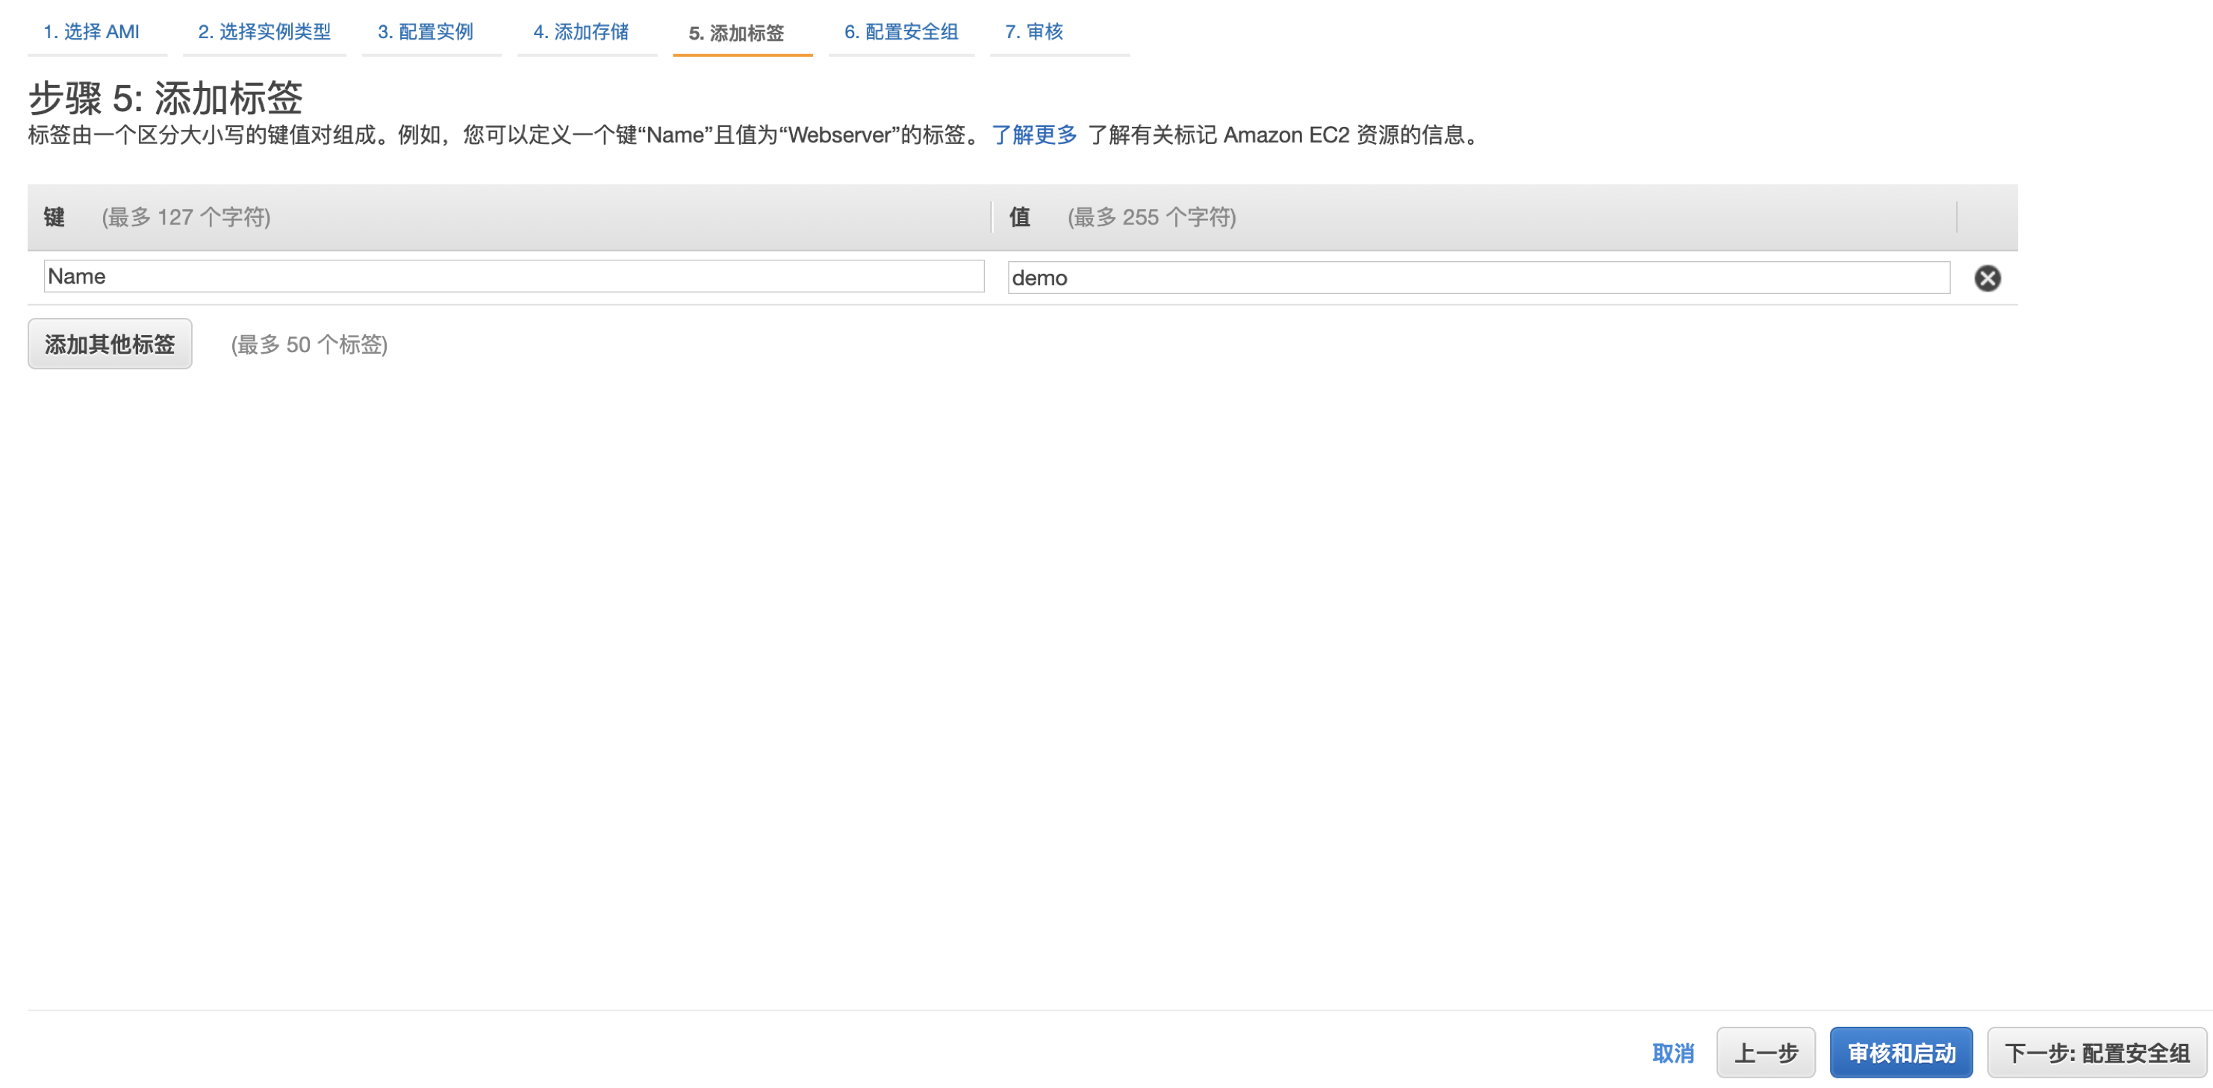Switch to 3. 配置实例 tab
2213x1088 pixels.
426,32
